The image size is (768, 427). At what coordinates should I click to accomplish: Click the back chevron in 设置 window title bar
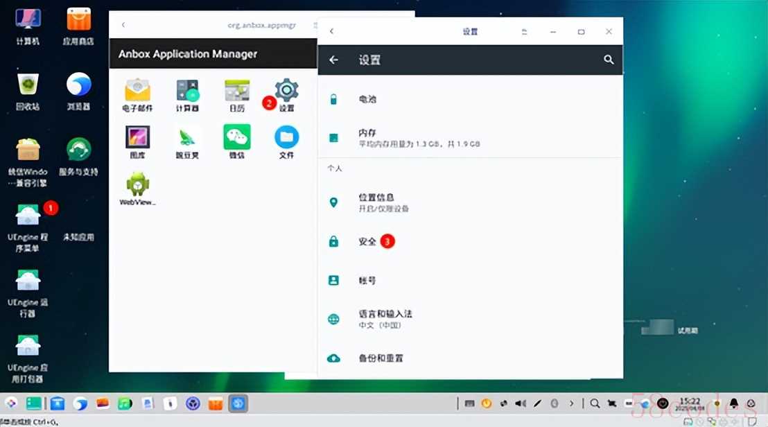pos(331,31)
